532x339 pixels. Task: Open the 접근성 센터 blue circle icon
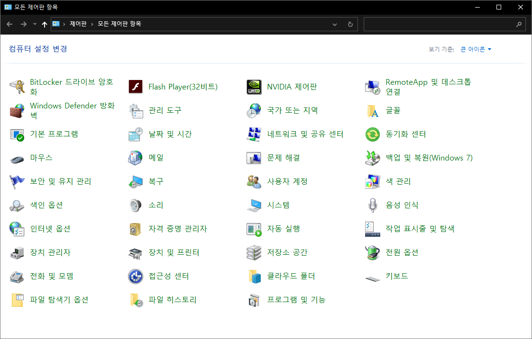pyautogui.click(x=136, y=277)
